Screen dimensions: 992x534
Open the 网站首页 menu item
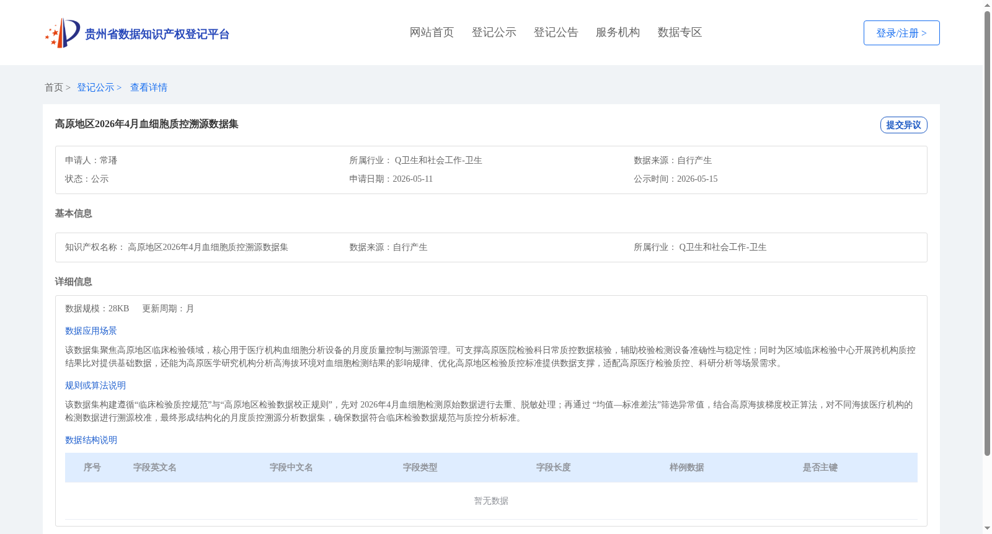[x=432, y=32]
